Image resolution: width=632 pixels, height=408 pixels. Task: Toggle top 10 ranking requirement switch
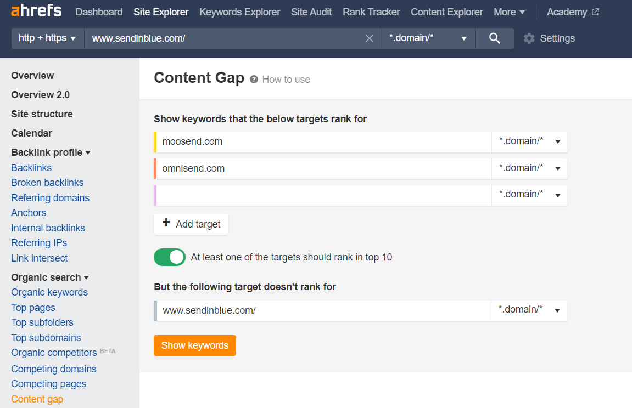[170, 257]
